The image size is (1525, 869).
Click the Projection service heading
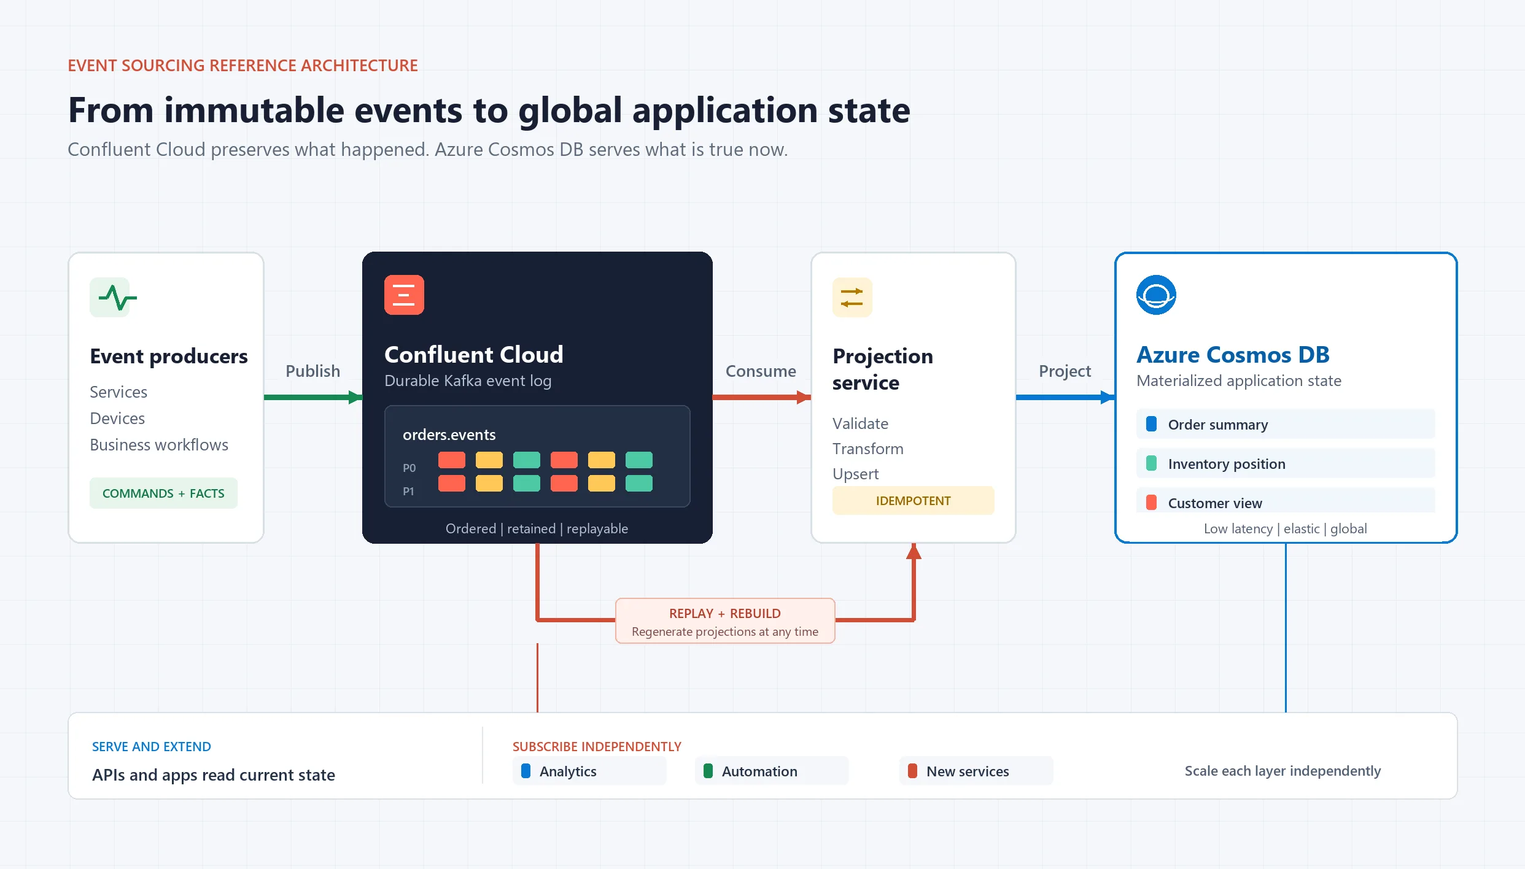tap(883, 369)
